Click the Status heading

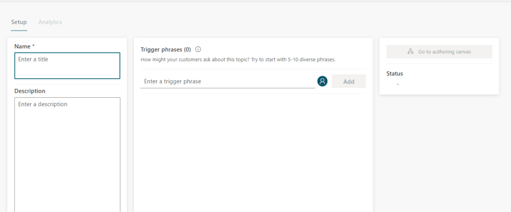pyautogui.click(x=395, y=73)
